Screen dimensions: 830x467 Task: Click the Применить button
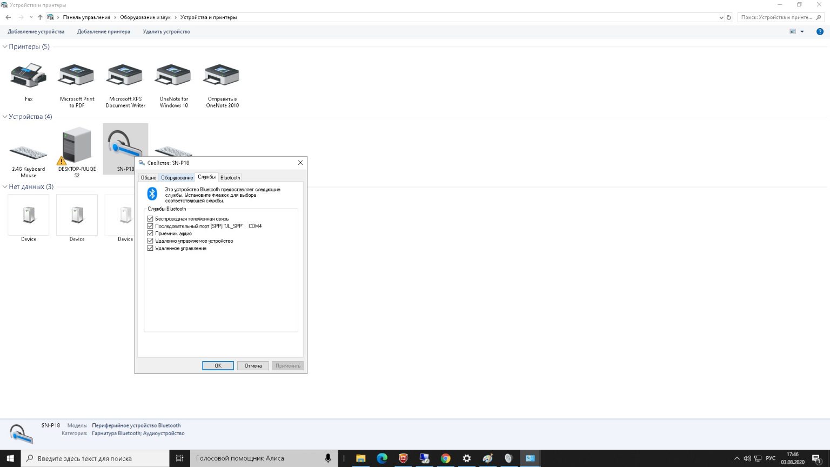pyautogui.click(x=288, y=365)
